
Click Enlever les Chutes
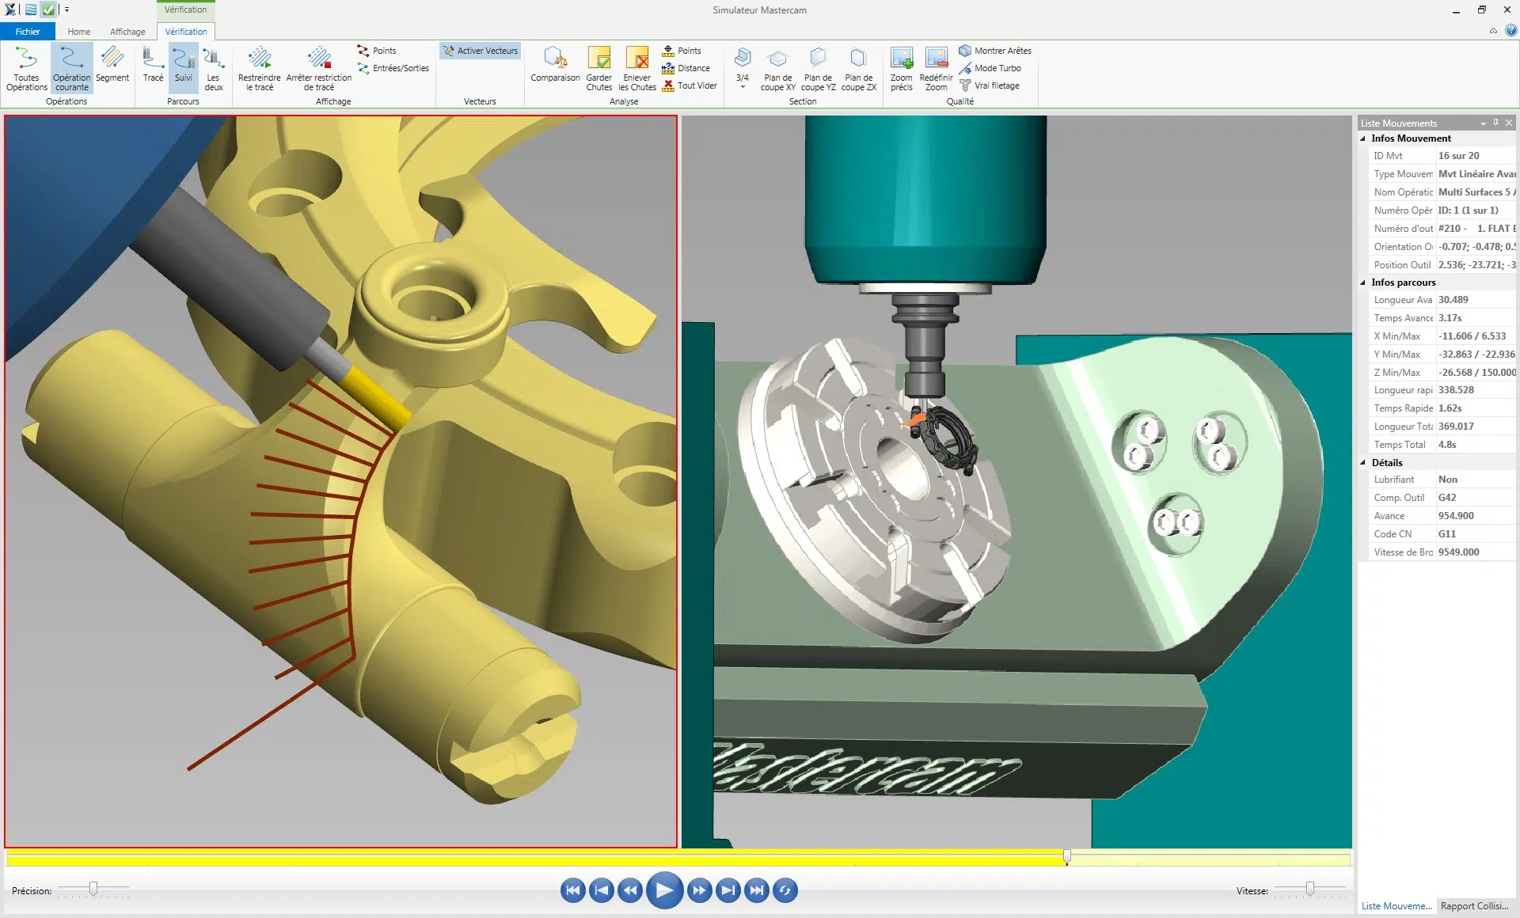(637, 69)
